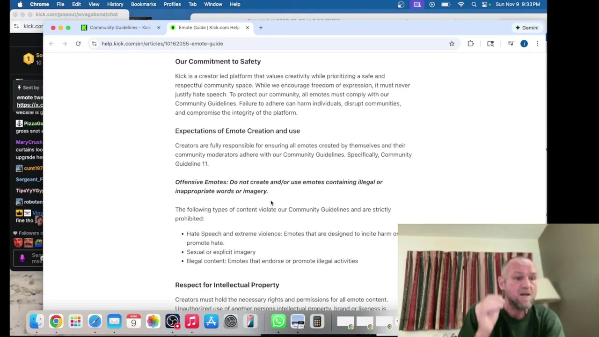Click the Respect for Intellectual Property heading

[227, 285]
